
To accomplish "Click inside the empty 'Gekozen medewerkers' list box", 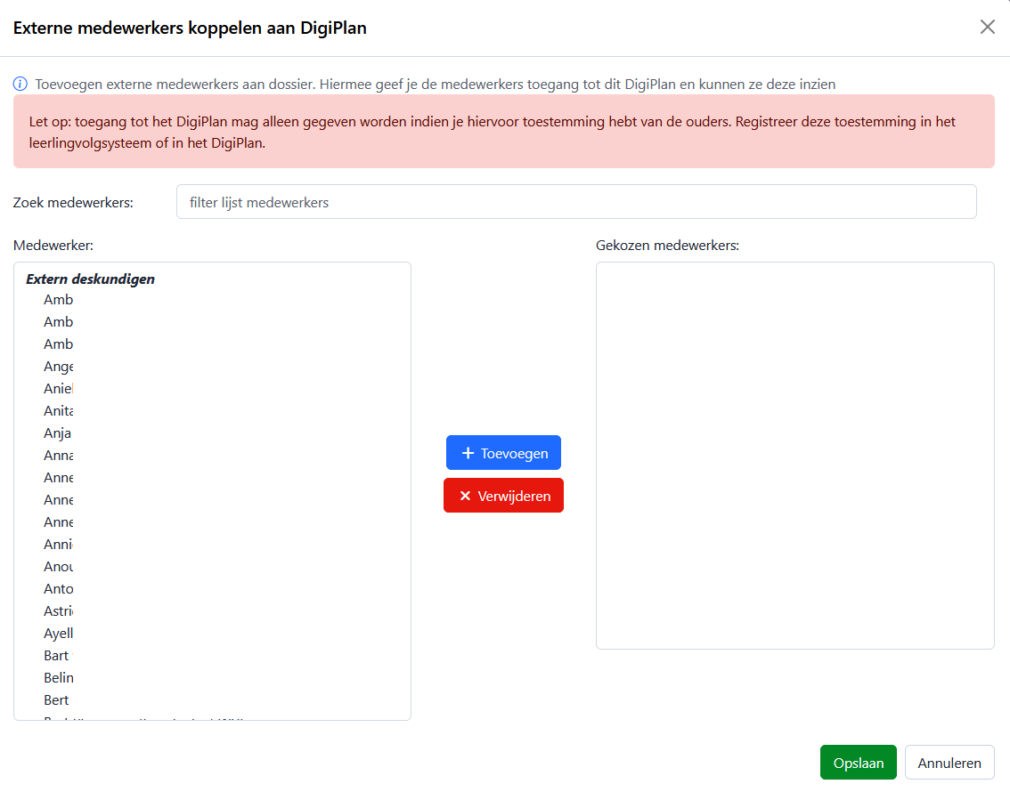I will pos(794,456).
